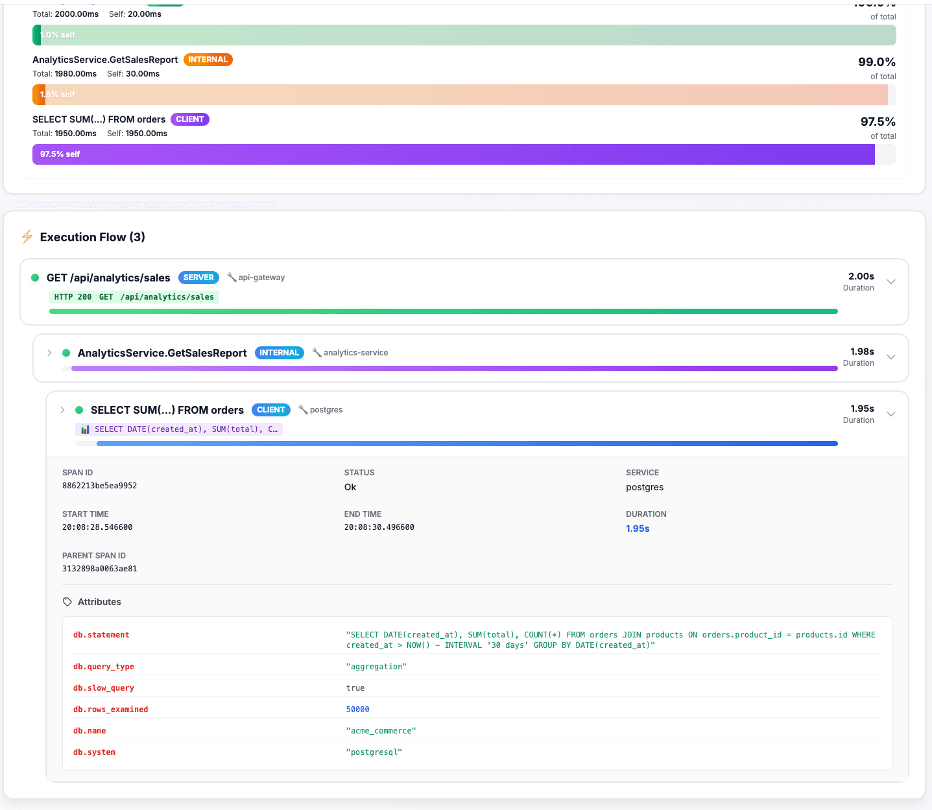Screen dimensions: 932x810
Task: Click the HTTP 200 GET path pill
Action: 134,296
